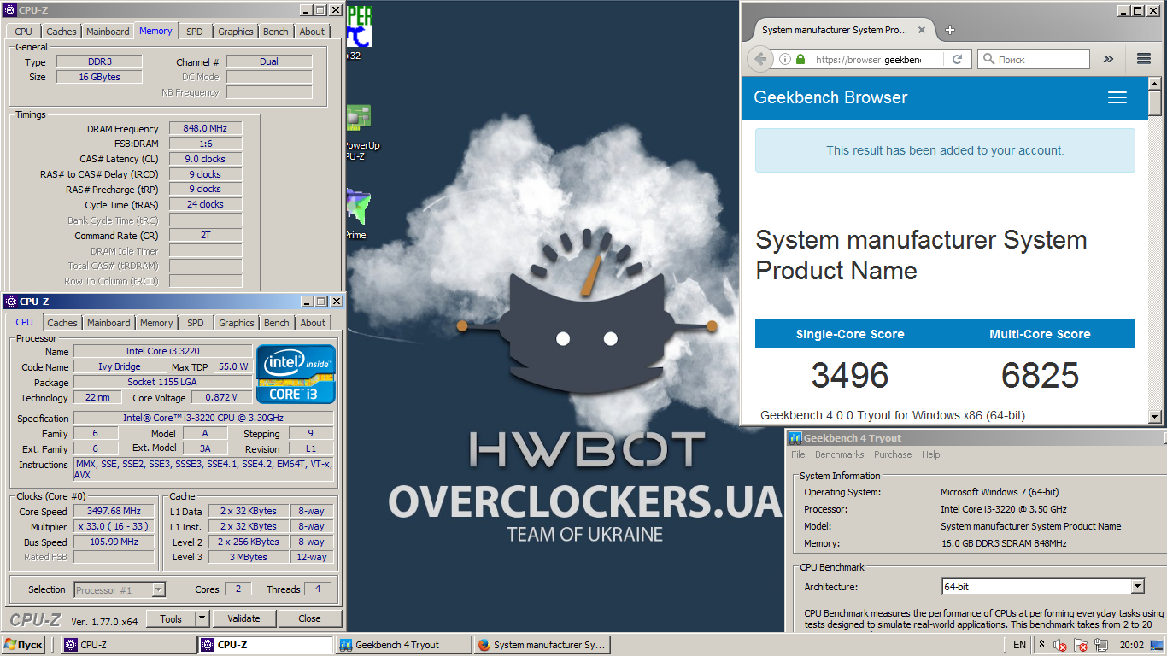1167x656 pixels.
Task: Open the Help menu in Geekbench 4 Tryout
Action: pos(930,454)
